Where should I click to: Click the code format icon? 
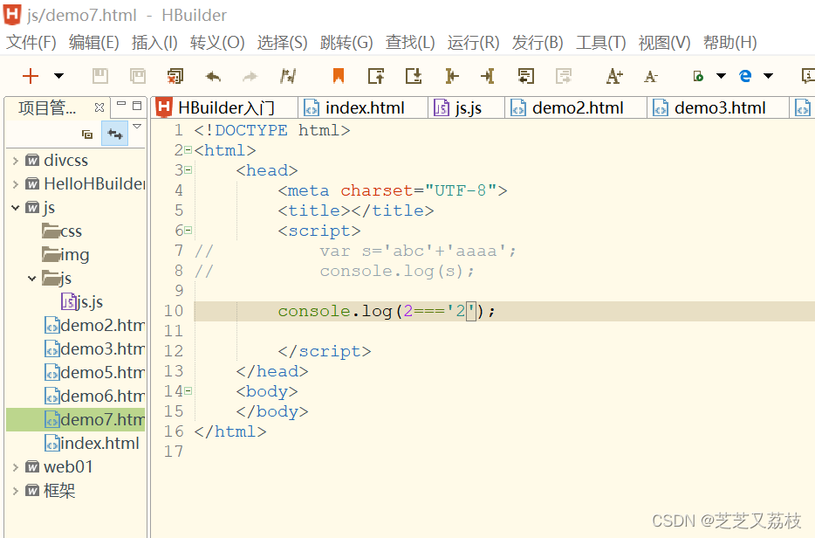288,76
